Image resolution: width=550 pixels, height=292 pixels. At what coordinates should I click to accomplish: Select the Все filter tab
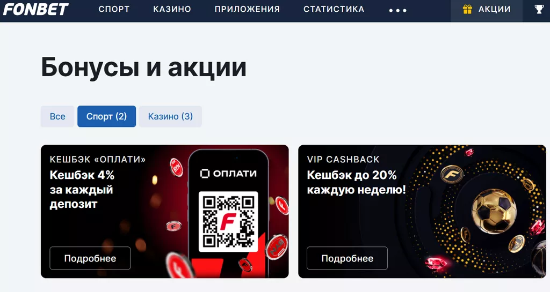[57, 116]
